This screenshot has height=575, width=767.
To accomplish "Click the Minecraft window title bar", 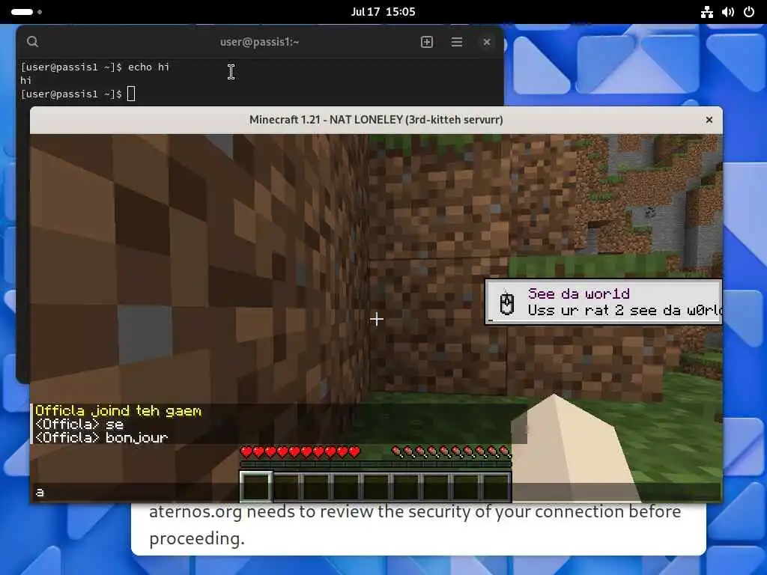I will tap(376, 120).
